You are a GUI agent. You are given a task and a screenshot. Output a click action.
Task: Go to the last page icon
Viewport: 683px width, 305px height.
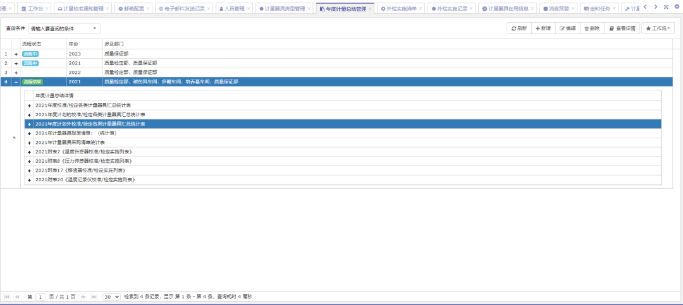pyautogui.click(x=94, y=297)
